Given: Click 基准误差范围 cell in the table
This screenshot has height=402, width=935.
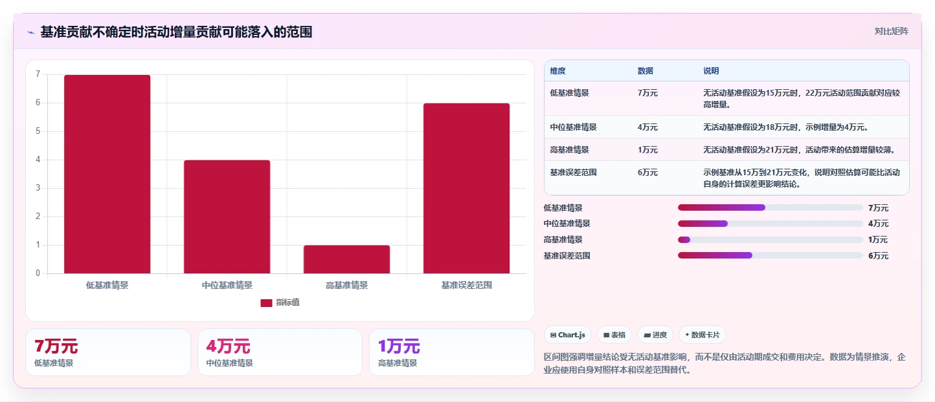Looking at the screenshot, I should [574, 173].
